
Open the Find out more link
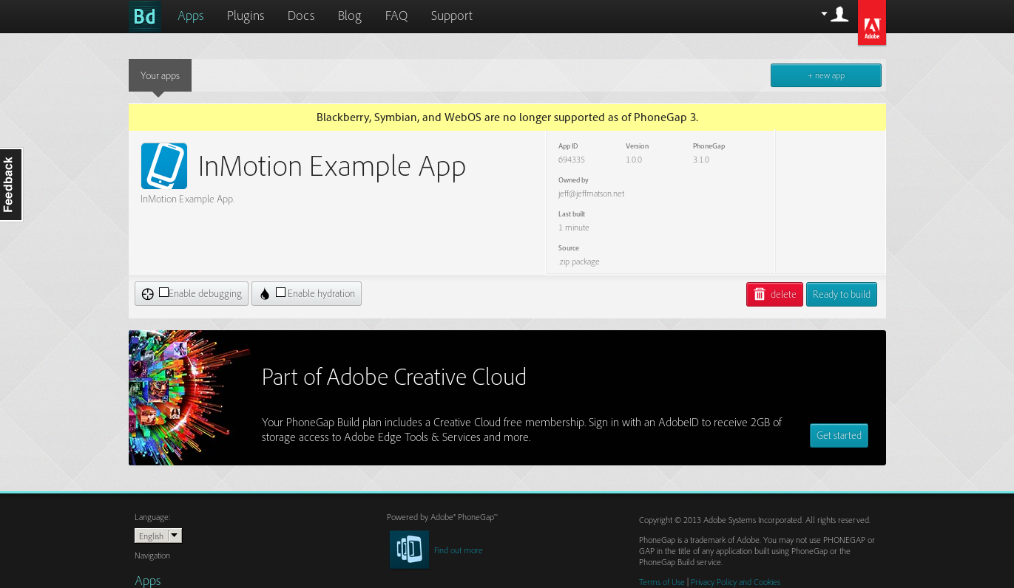pos(458,550)
